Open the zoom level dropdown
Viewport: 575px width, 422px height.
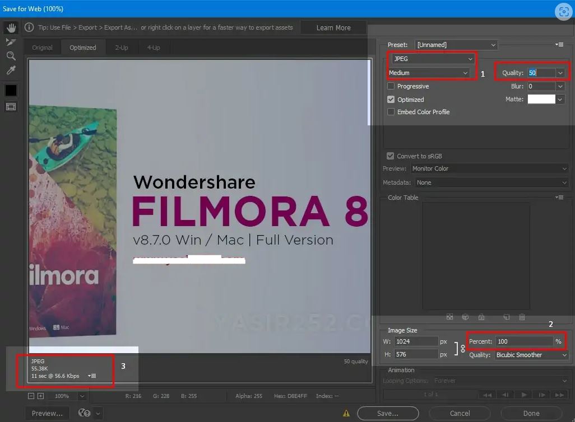[82, 396]
